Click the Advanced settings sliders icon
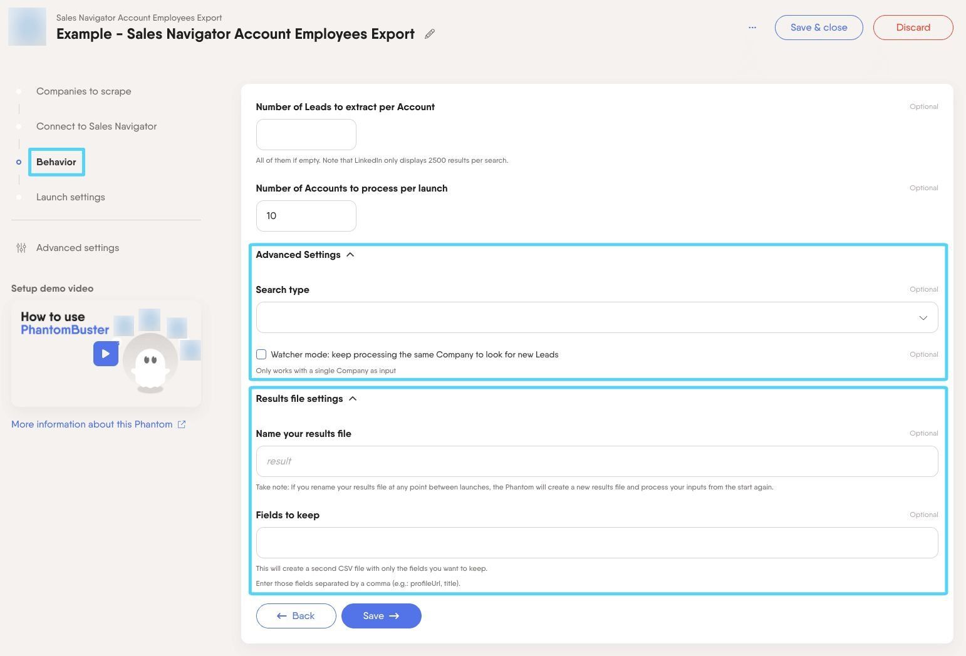Screen dimensions: 966x656 [21, 248]
